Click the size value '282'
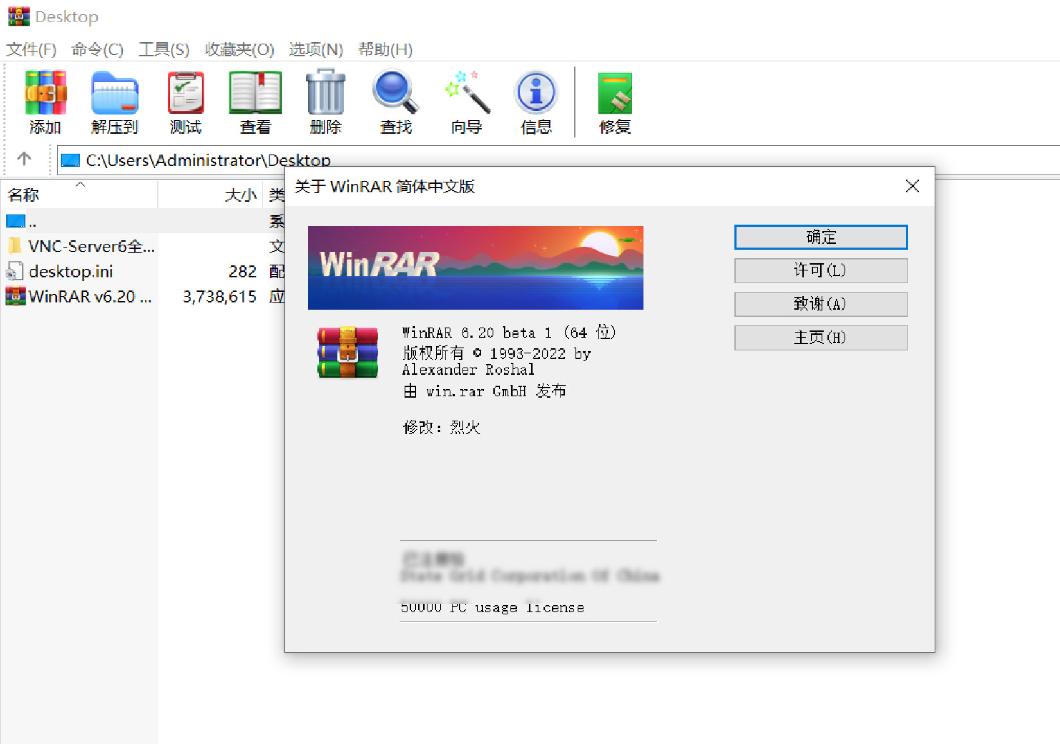Screen dimensions: 1060x744 click(242, 272)
